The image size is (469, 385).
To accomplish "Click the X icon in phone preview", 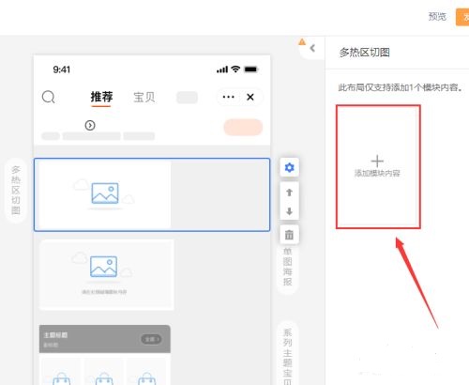I will 250,97.
